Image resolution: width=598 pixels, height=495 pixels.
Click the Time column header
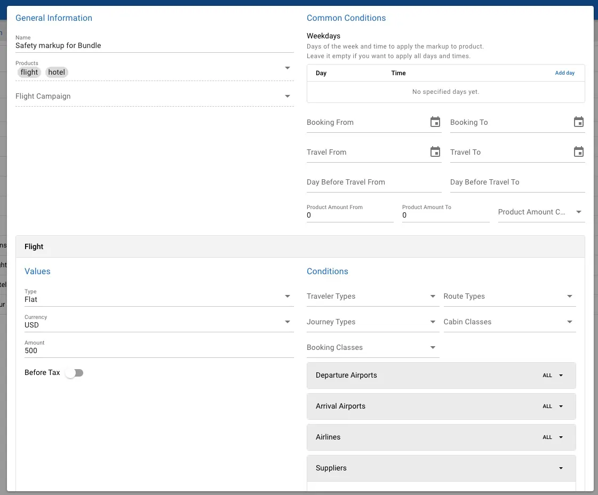(x=398, y=73)
